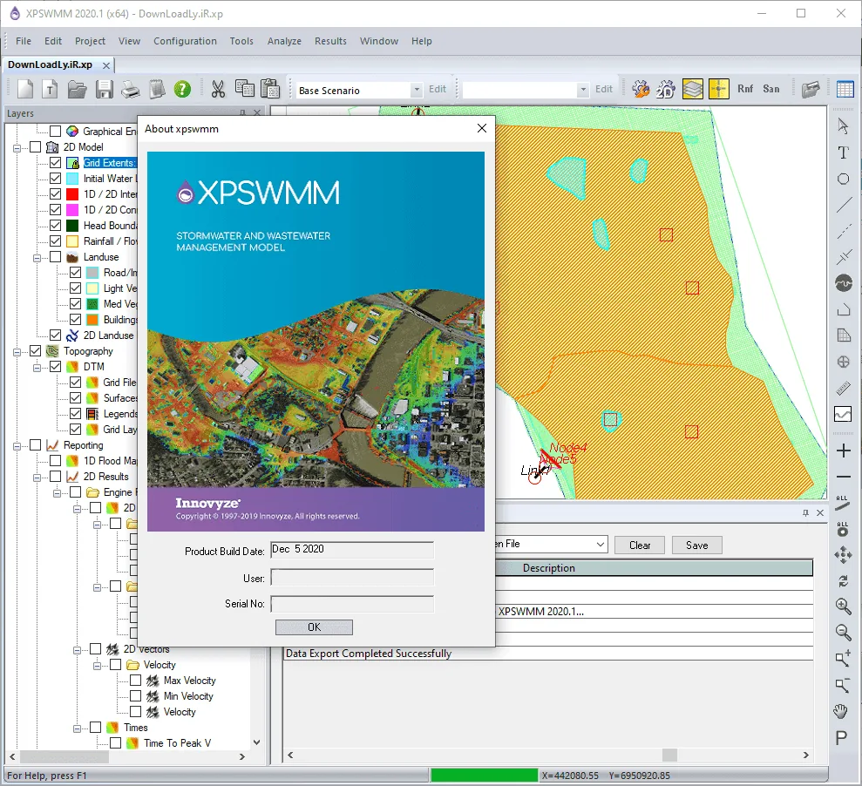Image resolution: width=862 pixels, height=786 pixels.
Task: Click the Print toolbar icon
Action: [x=130, y=89]
